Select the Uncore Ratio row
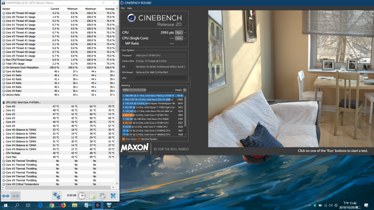 click(58, 95)
